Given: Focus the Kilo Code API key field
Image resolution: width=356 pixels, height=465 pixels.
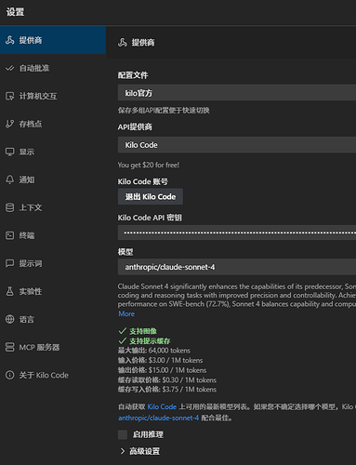Looking at the screenshot, I should pos(237,232).
